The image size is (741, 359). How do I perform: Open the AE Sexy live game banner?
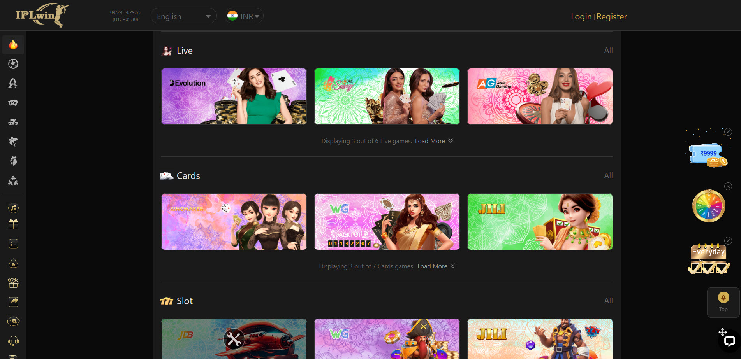387,96
